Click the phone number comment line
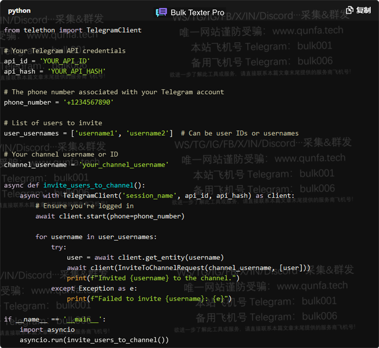379x348 pixels. coord(114,92)
